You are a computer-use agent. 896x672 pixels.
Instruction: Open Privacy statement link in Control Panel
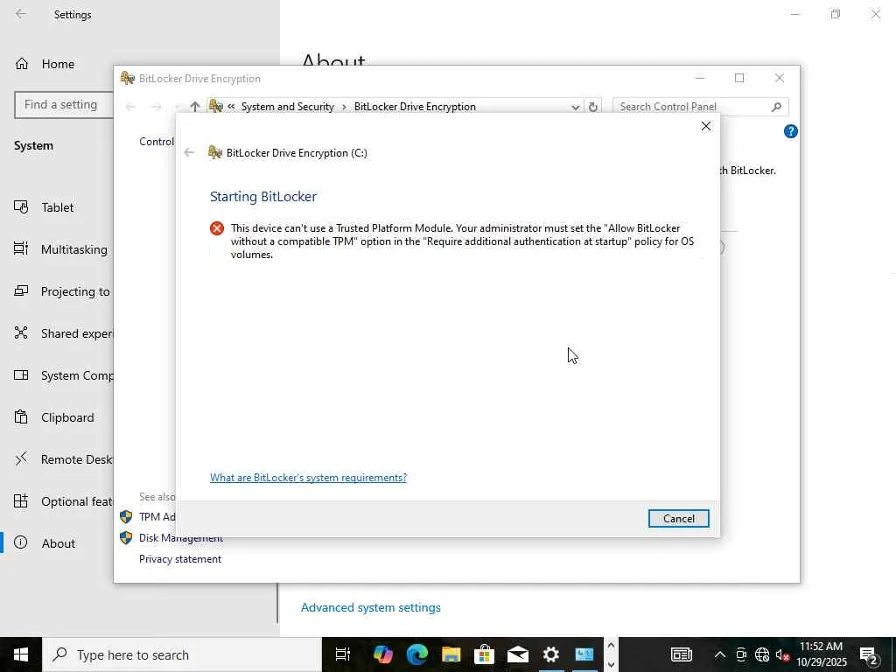point(180,559)
